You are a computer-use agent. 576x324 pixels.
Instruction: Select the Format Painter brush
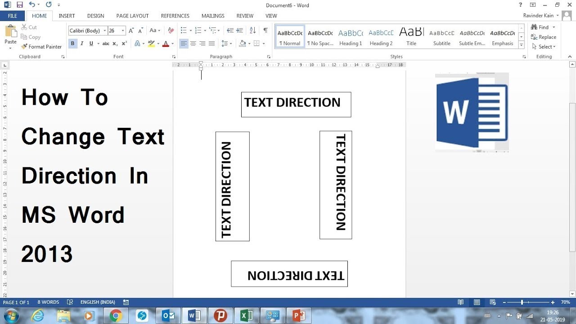[41, 47]
